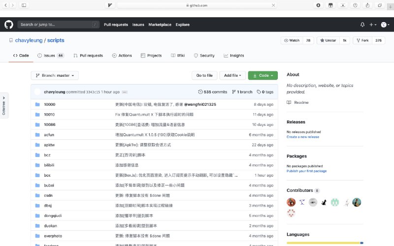View the 1 branch link

pos(242,92)
